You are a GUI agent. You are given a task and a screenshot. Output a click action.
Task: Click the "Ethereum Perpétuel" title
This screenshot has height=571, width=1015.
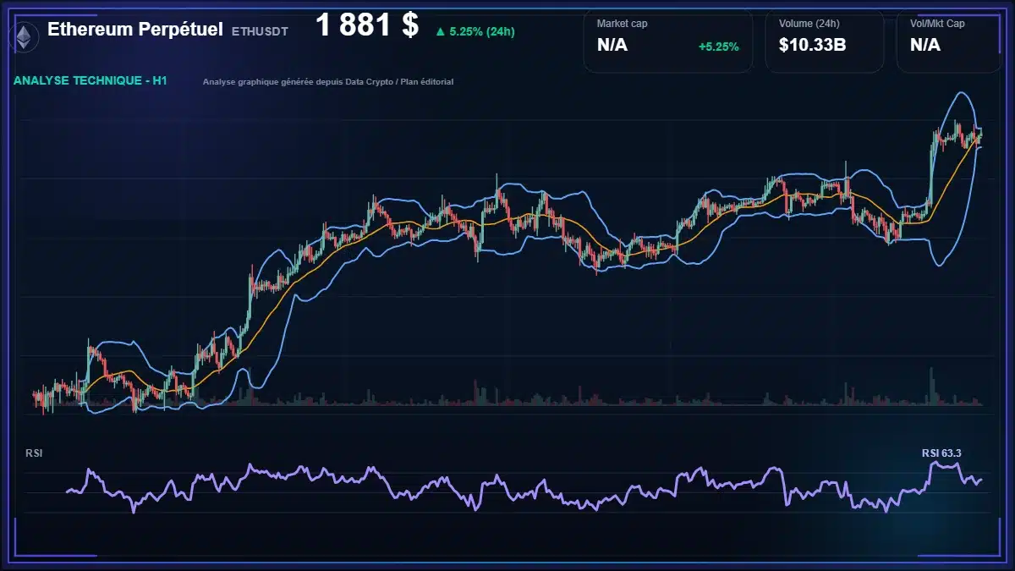pyautogui.click(x=135, y=30)
